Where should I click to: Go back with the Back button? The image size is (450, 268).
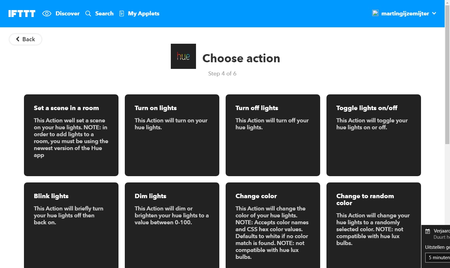(x=25, y=39)
